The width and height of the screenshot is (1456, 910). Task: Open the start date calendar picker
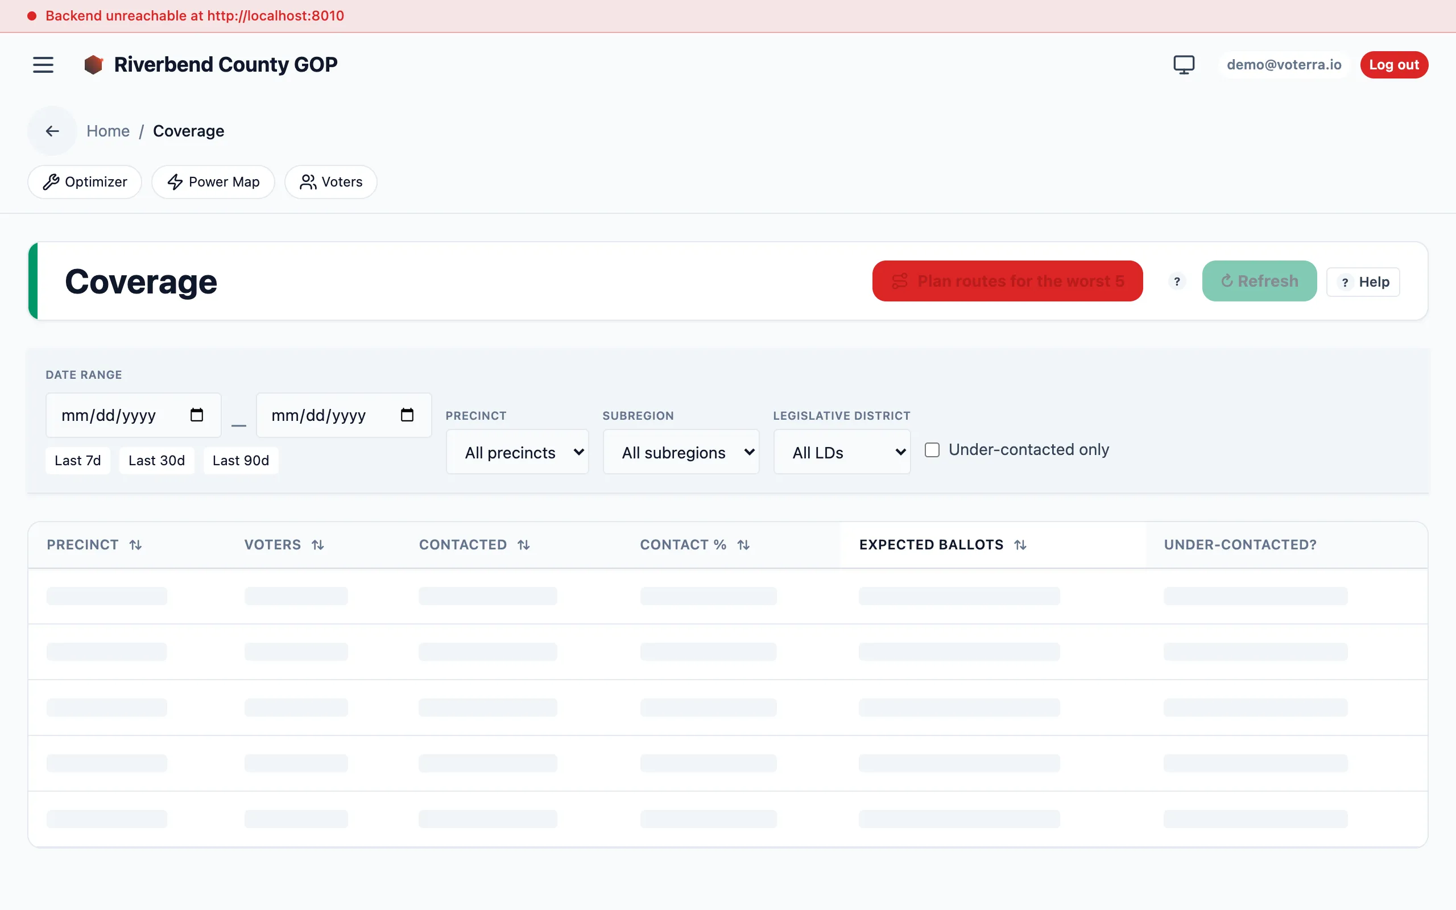[197, 415]
